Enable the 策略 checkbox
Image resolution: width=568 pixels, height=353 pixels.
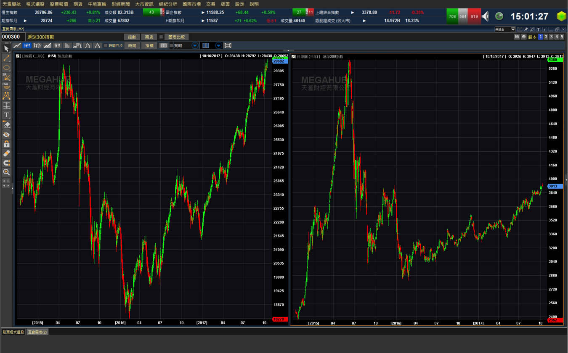pos(171,45)
